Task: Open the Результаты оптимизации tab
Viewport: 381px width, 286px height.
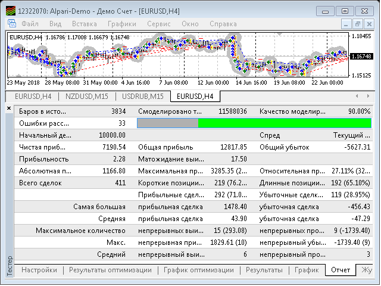Action: [x=110, y=270]
